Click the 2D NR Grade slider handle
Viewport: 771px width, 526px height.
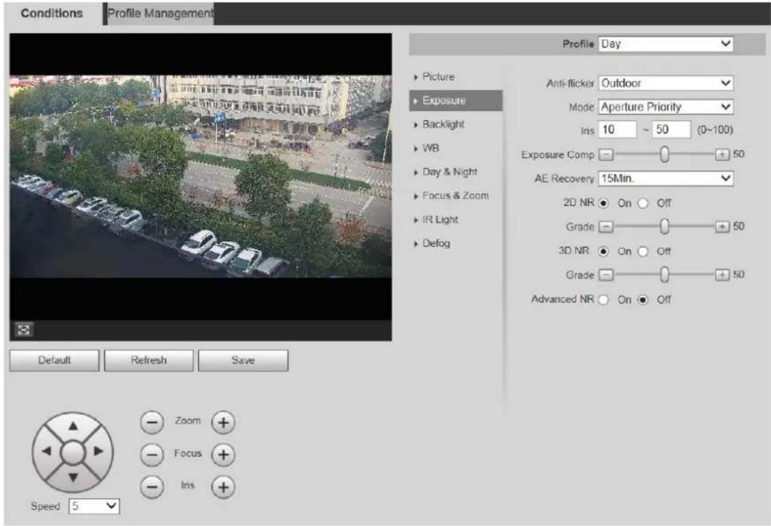pos(665,226)
